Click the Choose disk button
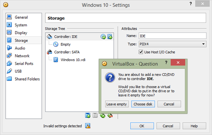Image resolution: width=212 pixels, height=135 pixels. pos(143,104)
